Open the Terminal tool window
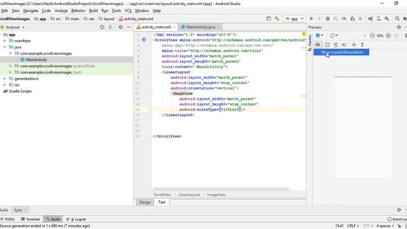Image resolution: width=407 pixels, height=229 pixels. 31,219
